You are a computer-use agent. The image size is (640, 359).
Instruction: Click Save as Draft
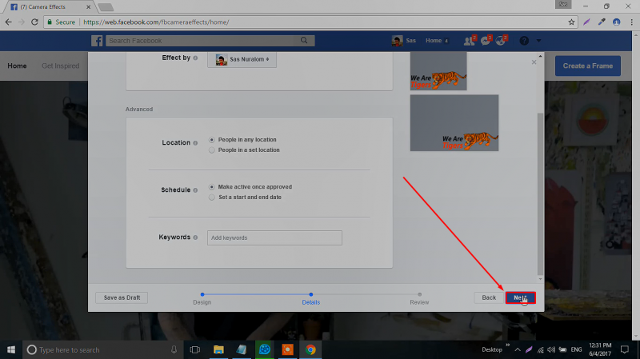pyautogui.click(x=122, y=297)
